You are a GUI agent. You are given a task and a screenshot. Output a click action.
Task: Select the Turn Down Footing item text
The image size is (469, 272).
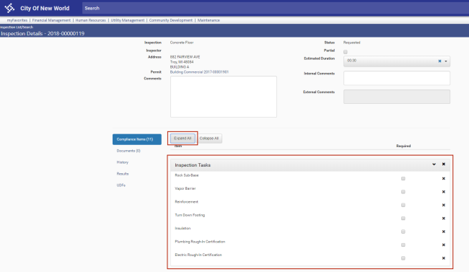pos(190,215)
